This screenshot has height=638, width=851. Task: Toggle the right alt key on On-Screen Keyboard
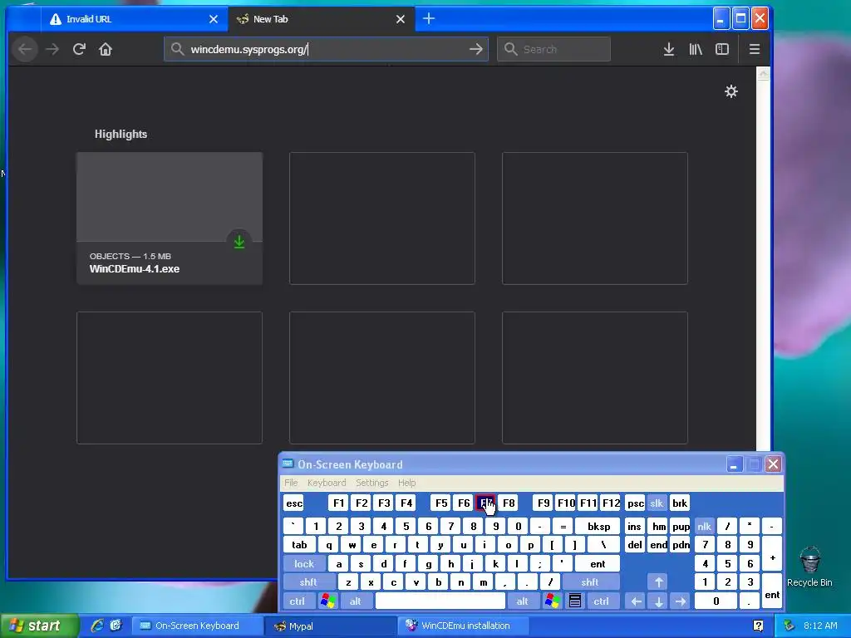click(x=522, y=601)
